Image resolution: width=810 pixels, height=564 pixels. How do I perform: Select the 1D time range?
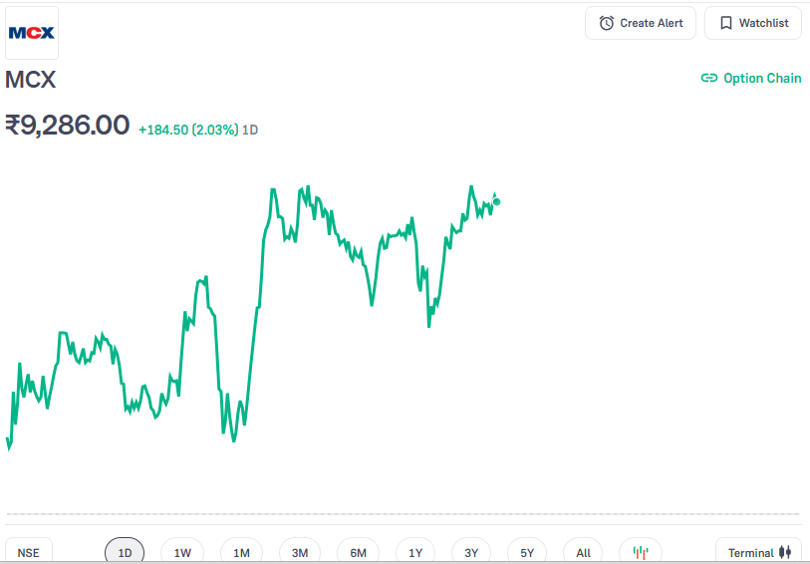pyautogui.click(x=125, y=552)
